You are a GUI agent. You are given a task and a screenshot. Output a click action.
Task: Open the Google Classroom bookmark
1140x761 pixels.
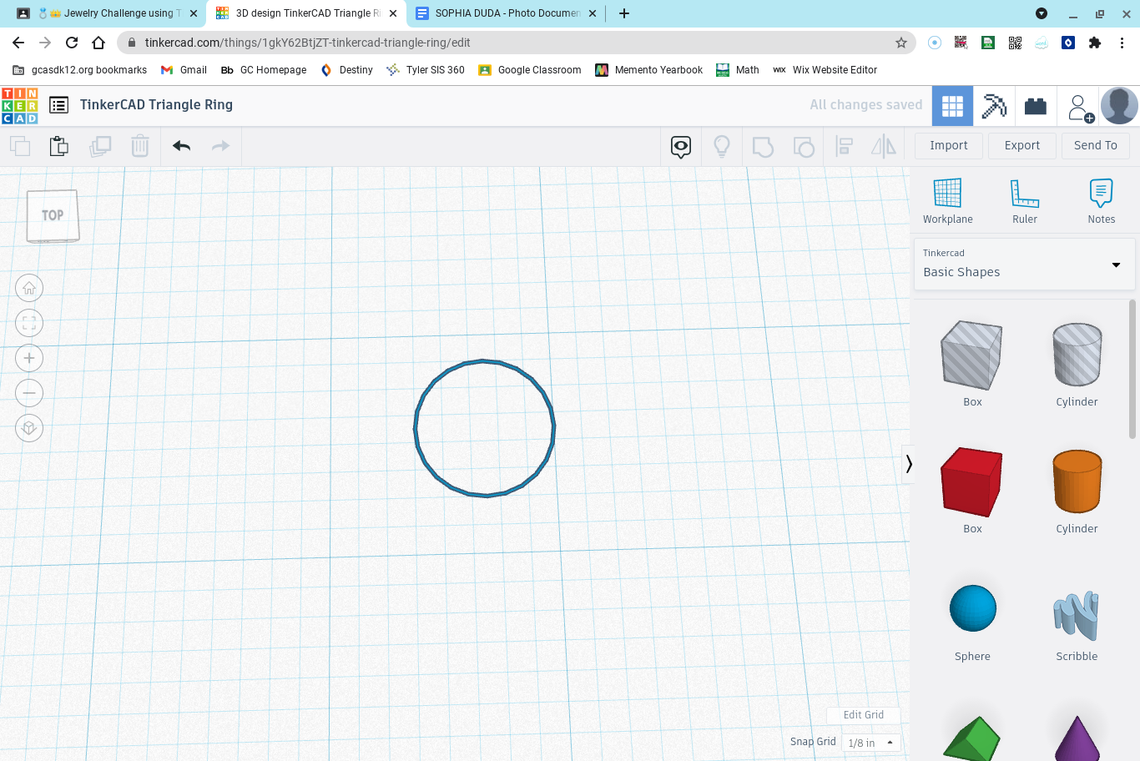(530, 70)
